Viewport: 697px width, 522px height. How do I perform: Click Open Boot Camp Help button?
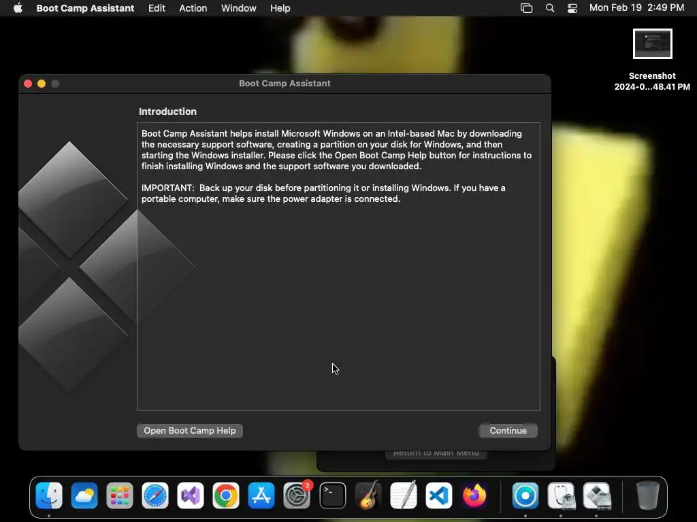190,430
